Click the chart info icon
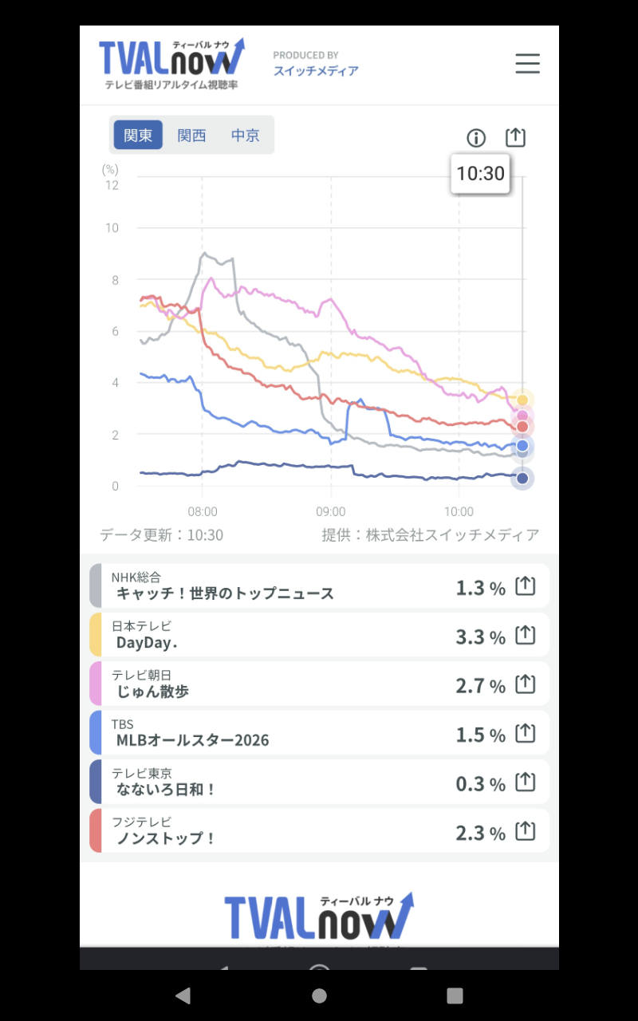Viewport: 638px width, 1021px height. (x=476, y=138)
